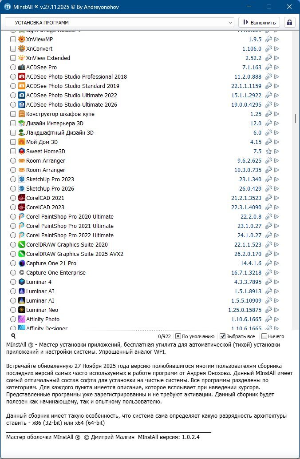300x459 pixels.
Task: Enable the Ничего checkbox
Action: pyautogui.click(x=264, y=336)
